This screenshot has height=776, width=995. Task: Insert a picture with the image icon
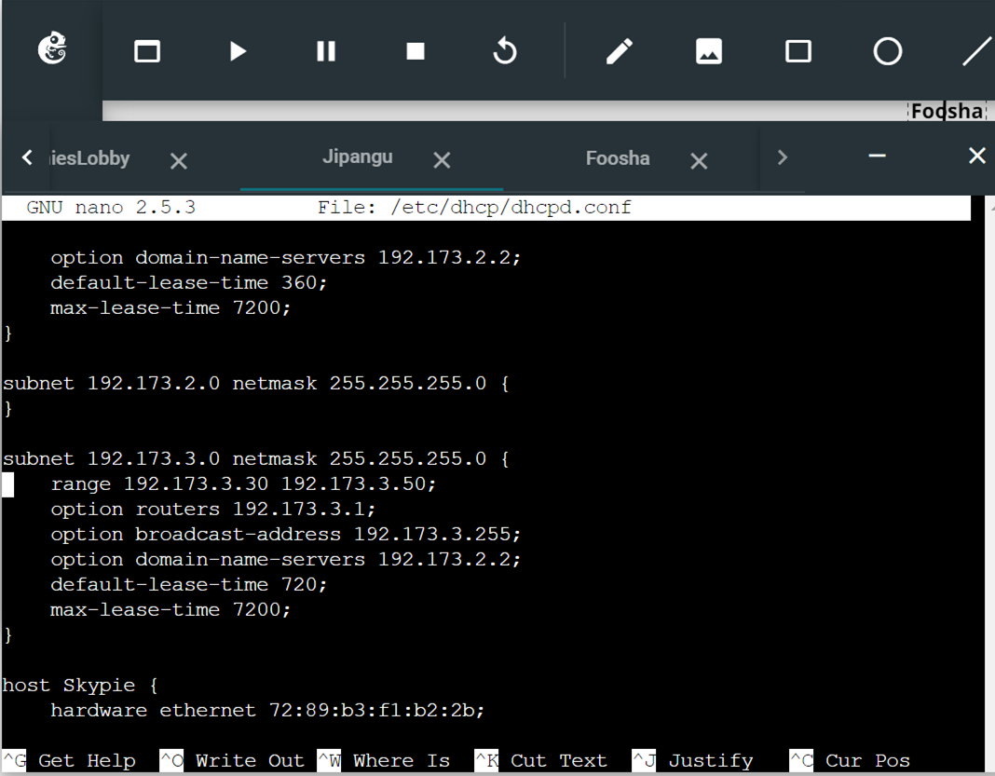coord(709,51)
